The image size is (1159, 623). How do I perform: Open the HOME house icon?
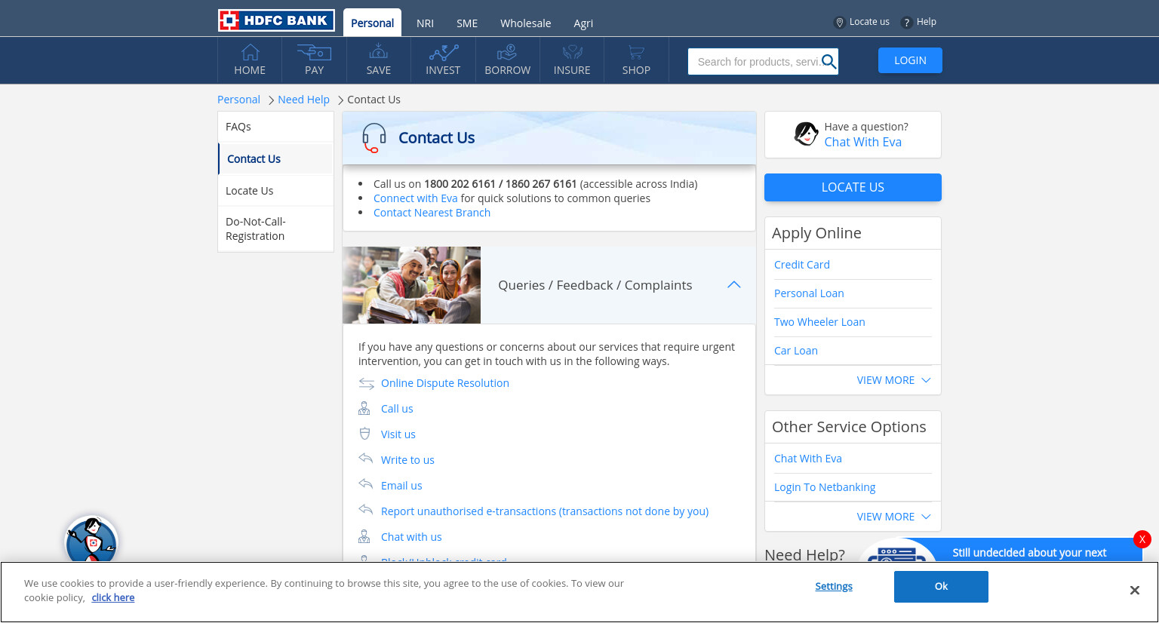point(250,51)
